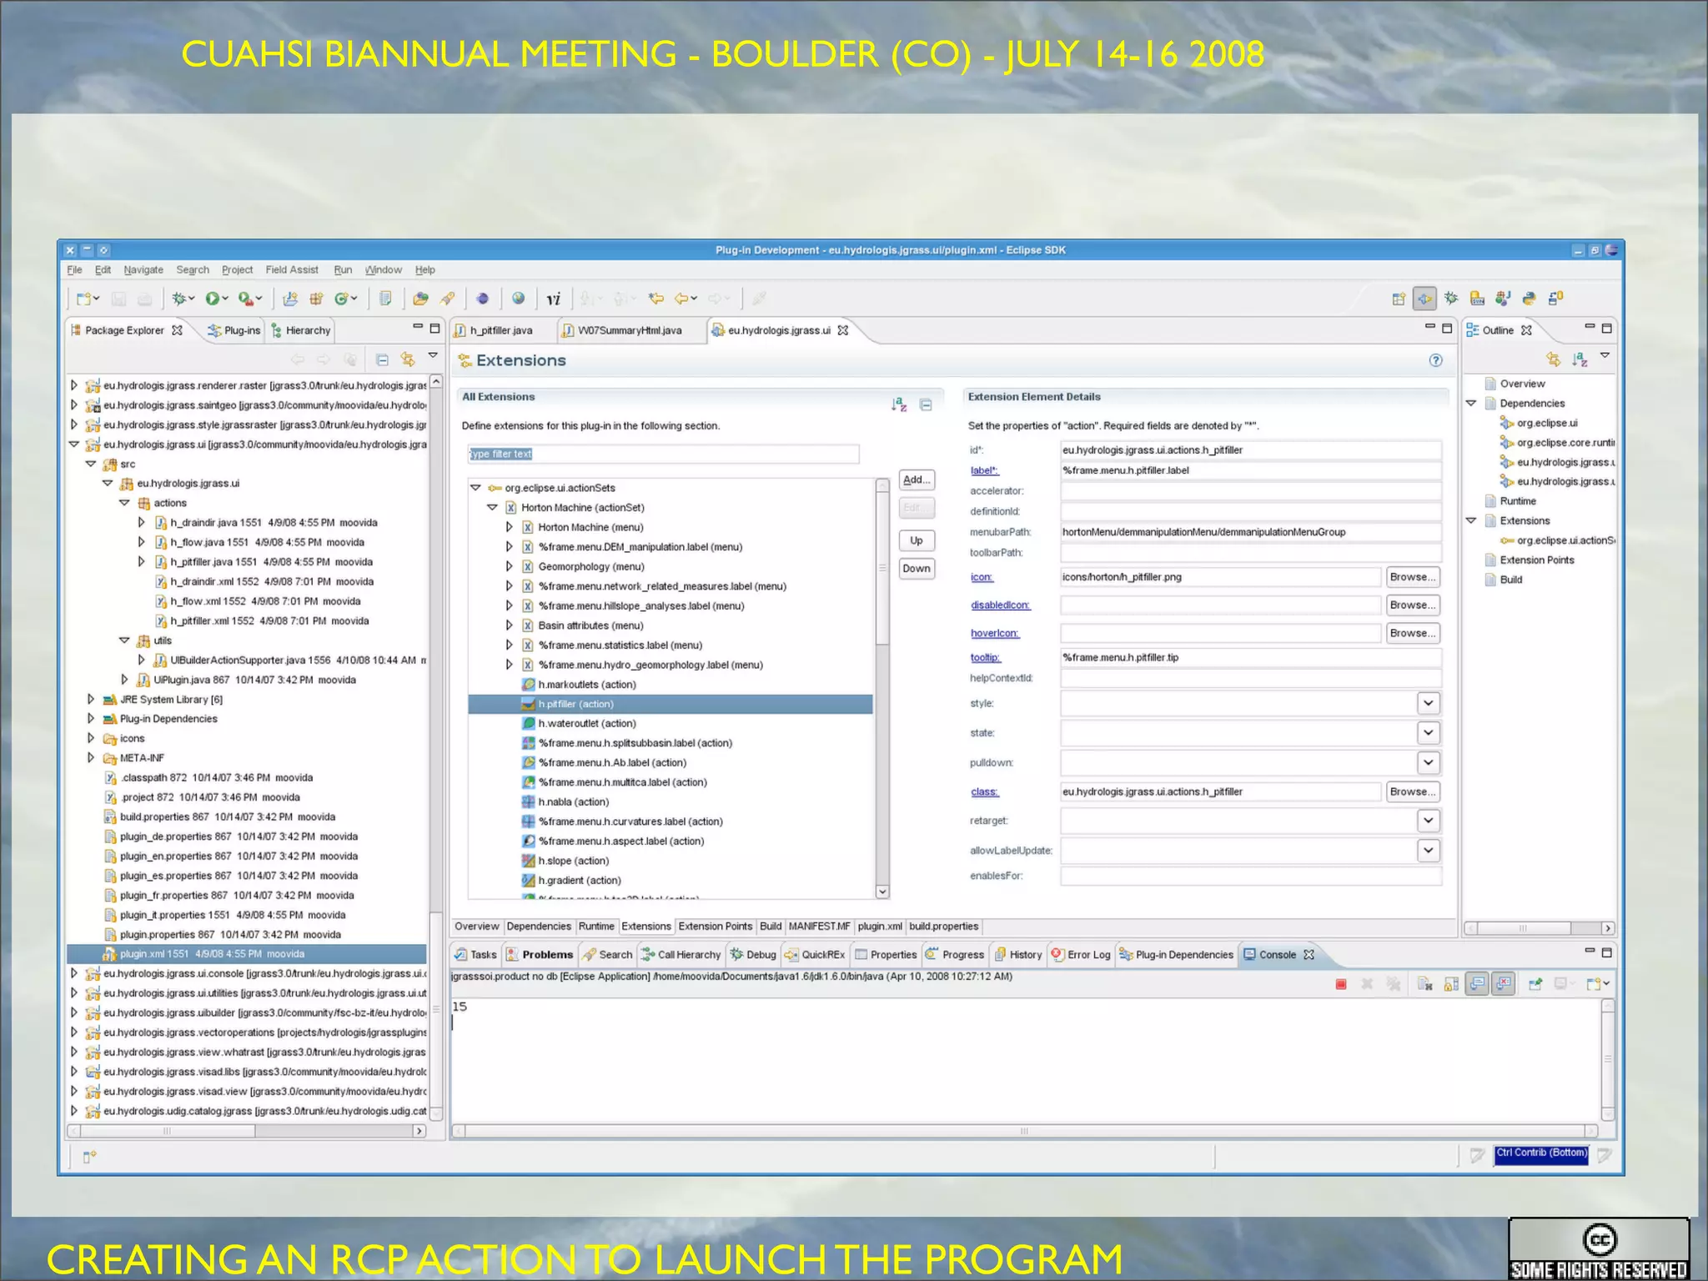The width and height of the screenshot is (1708, 1281).
Task: Click Browse... next to icon field
Action: 1412,577
